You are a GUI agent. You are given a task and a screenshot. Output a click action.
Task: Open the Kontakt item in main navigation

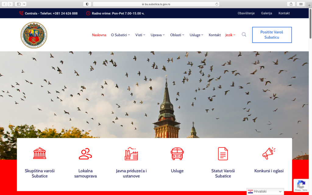coord(214,35)
